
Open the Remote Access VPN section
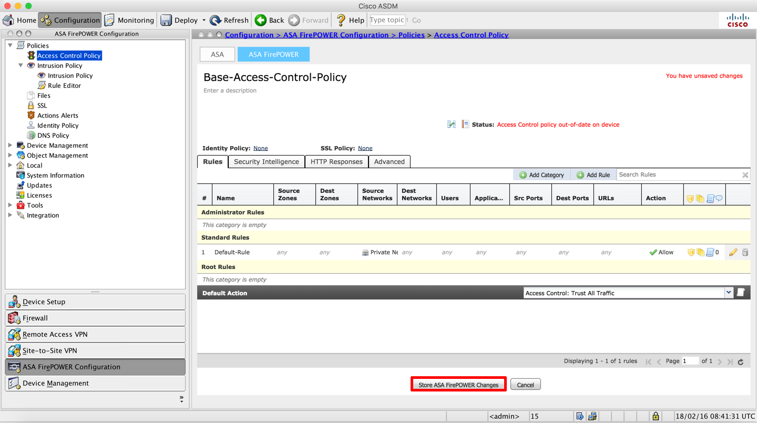point(95,334)
